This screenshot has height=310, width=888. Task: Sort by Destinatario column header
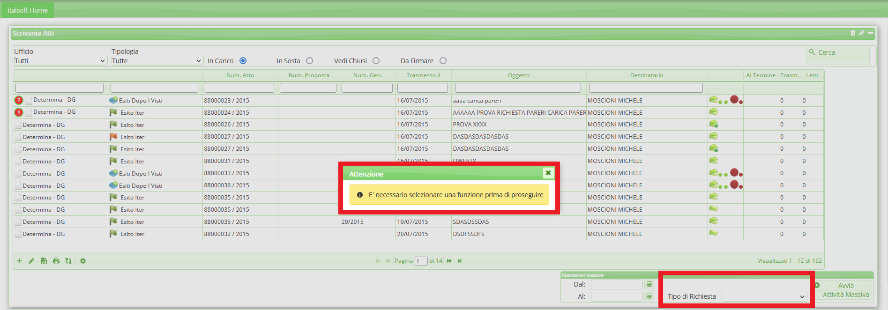(646, 75)
